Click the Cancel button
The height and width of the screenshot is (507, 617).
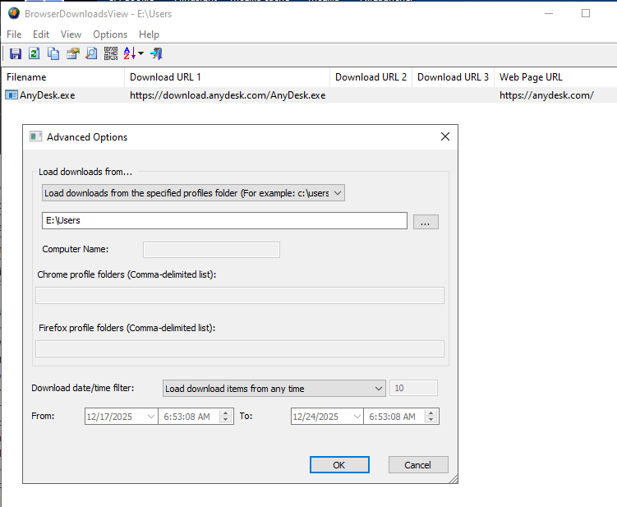(x=418, y=465)
